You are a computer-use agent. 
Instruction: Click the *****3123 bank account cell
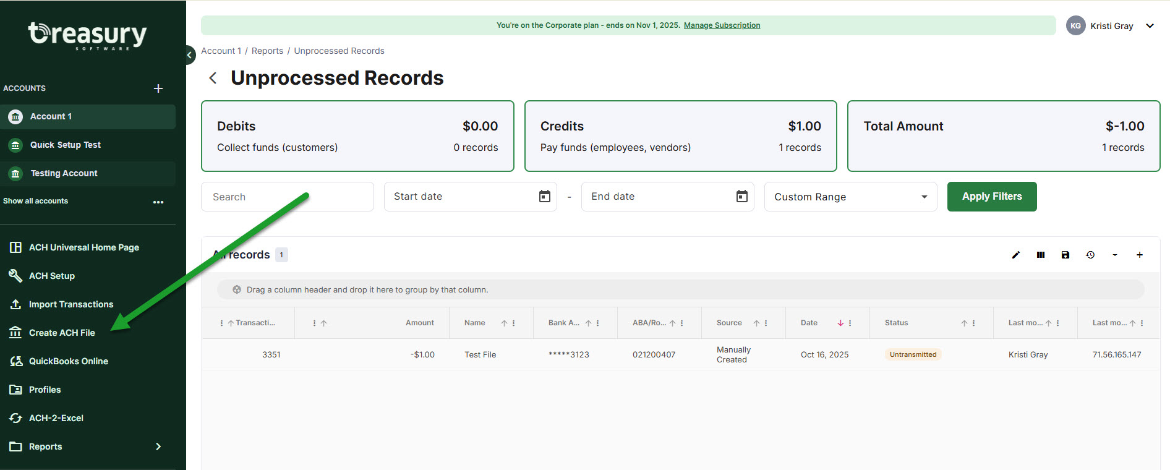click(569, 355)
